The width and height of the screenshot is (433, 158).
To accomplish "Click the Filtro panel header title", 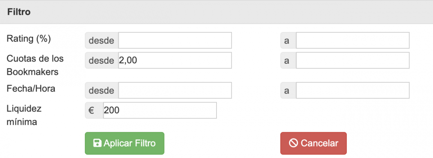I will coord(19,12).
